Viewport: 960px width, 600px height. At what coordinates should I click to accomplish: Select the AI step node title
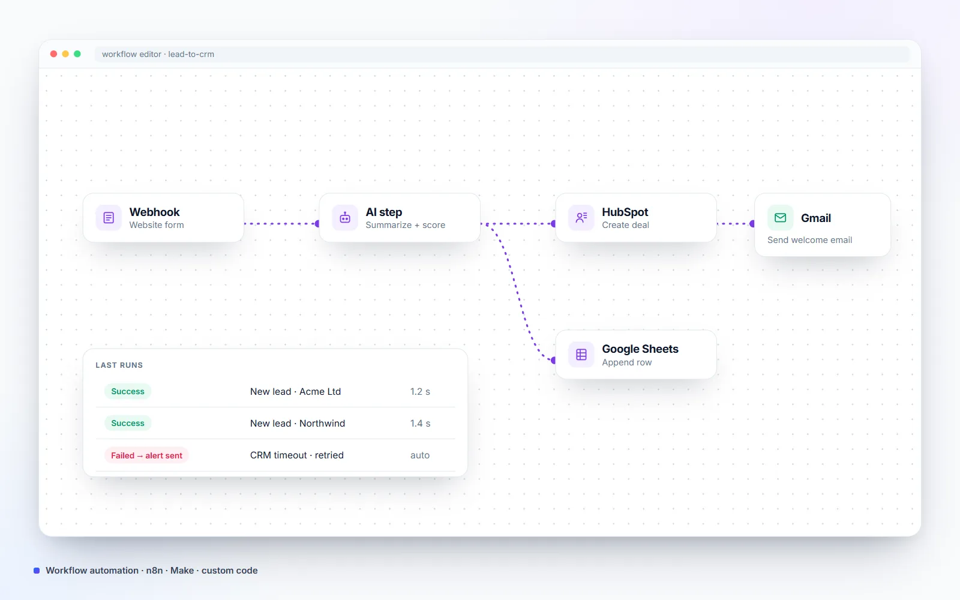pos(384,212)
